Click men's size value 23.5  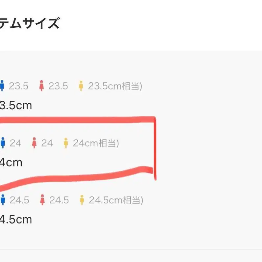[19, 86]
